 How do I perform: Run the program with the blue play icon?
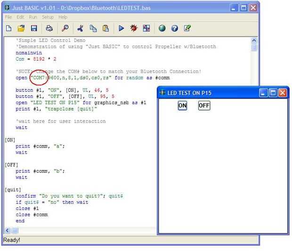[121, 28]
